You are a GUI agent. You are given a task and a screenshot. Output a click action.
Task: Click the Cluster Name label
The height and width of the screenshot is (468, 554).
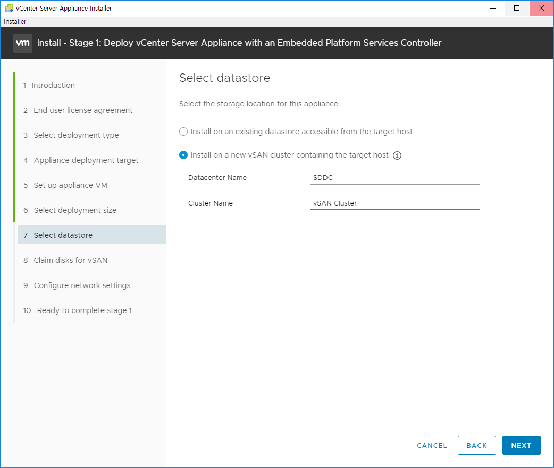click(x=210, y=203)
